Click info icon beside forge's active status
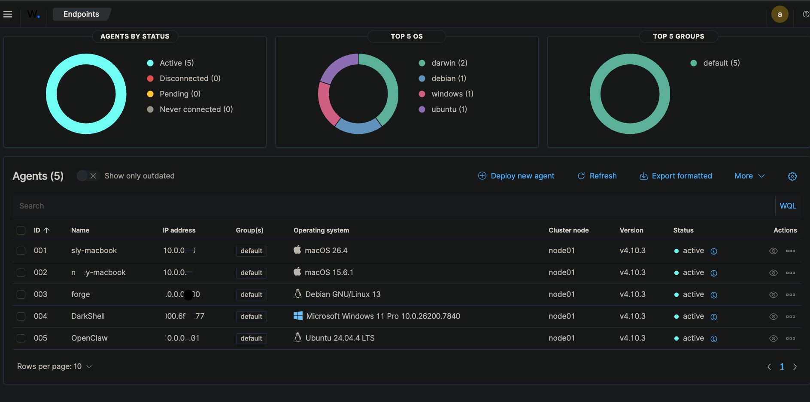 (x=714, y=295)
